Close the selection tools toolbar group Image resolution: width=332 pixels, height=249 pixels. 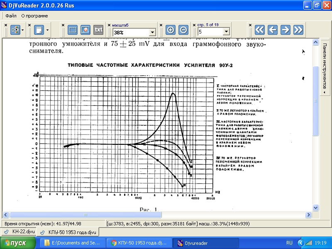point(63,25)
